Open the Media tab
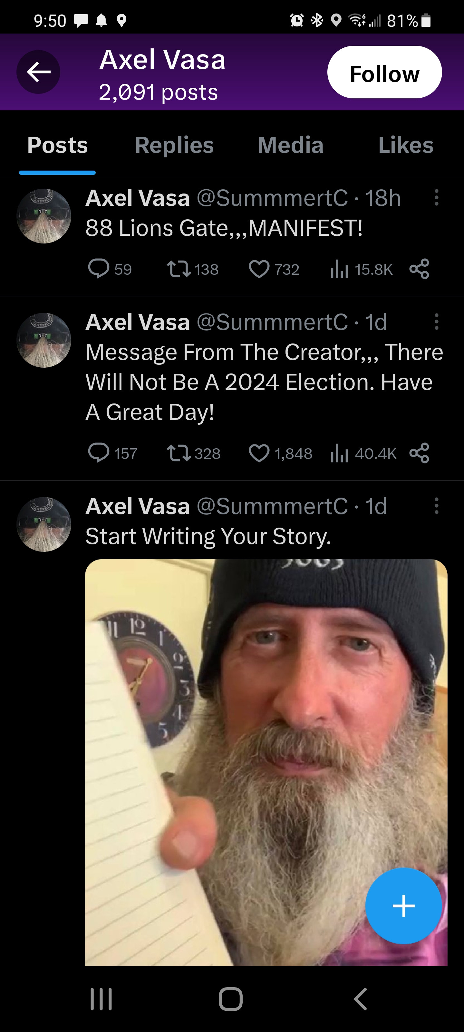 click(290, 145)
